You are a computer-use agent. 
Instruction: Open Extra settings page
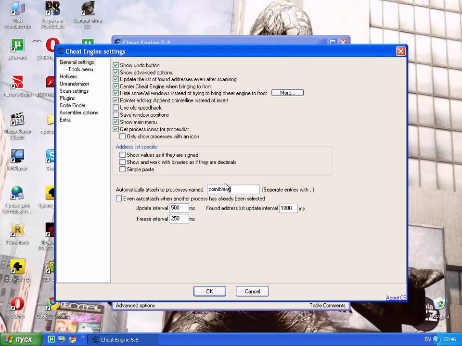click(x=65, y=120)
